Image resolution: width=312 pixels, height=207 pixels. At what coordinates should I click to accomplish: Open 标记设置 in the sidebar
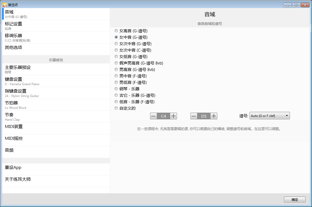(56, 26)
